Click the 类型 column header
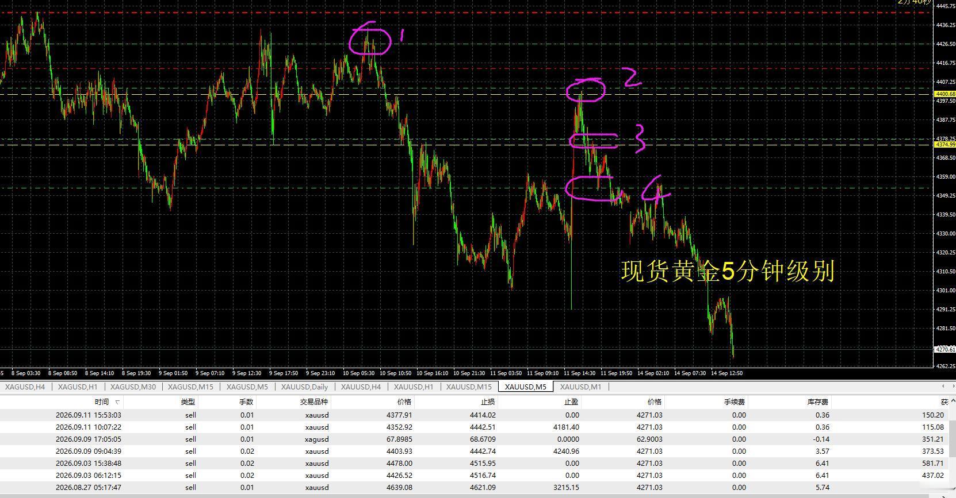The height and width of the screenshot is (498, 956). coord(188,402)
